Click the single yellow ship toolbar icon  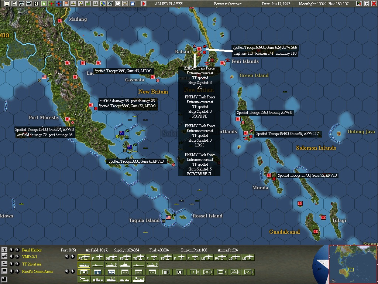click(73, 4)
